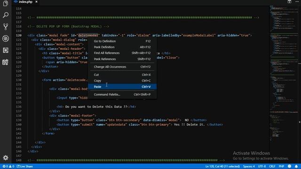301x169 pixels.
Task: Open the Search panel icon
Action: click(6, 15)
